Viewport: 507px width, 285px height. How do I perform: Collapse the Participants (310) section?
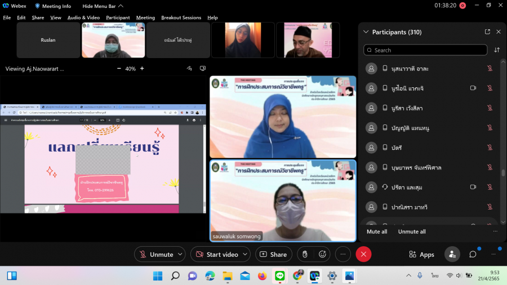366,32
